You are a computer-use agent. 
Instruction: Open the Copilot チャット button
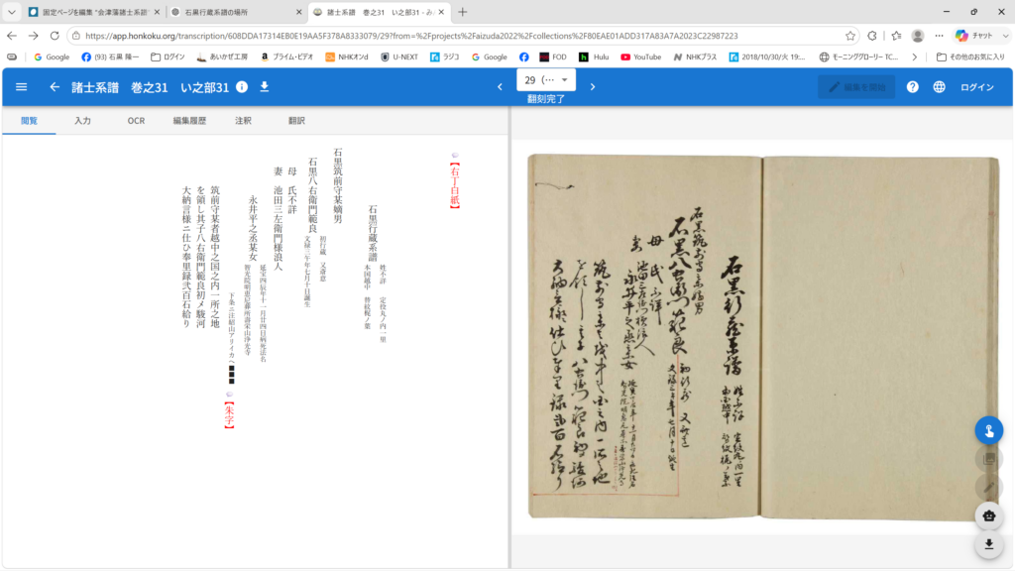point(980,36)
